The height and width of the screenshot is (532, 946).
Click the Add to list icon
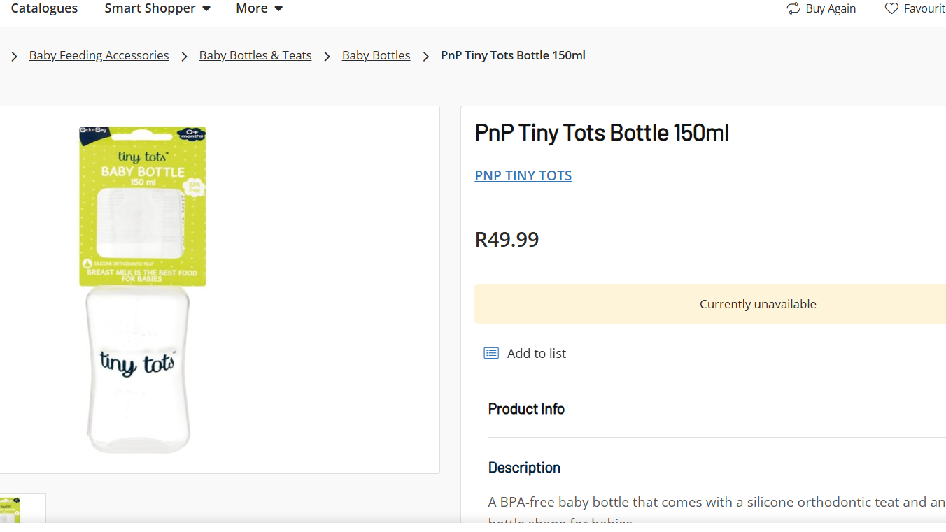(491, 353)
